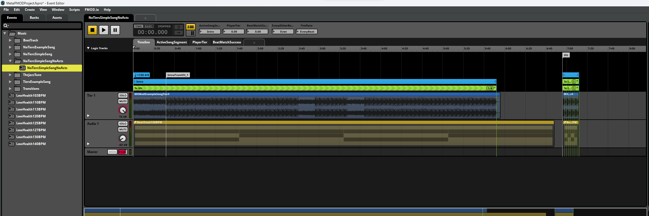Expand the NoTiersSimpleSong folder
The height and width of the screenshot is (216, 649).
pyautogui.click(x=10, y=54)
